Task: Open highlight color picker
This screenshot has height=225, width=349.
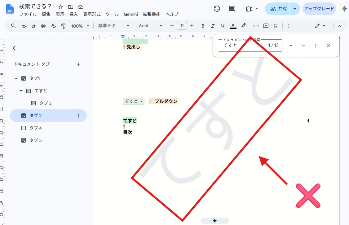Action: (244, 26)
